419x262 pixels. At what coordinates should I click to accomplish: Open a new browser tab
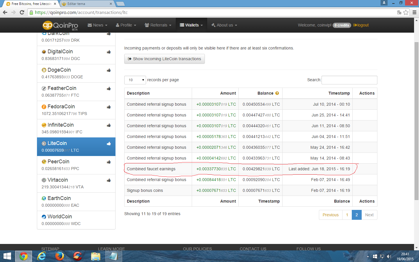120,4
